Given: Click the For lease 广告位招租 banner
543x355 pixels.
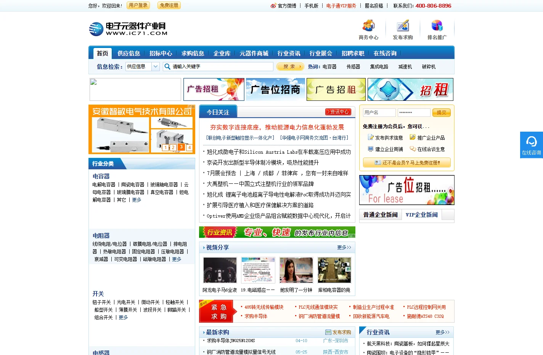Looking at the screenshot, I should coord(407,190).
